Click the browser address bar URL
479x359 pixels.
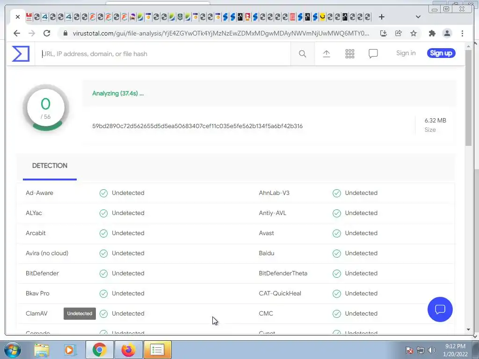(221, 33)
